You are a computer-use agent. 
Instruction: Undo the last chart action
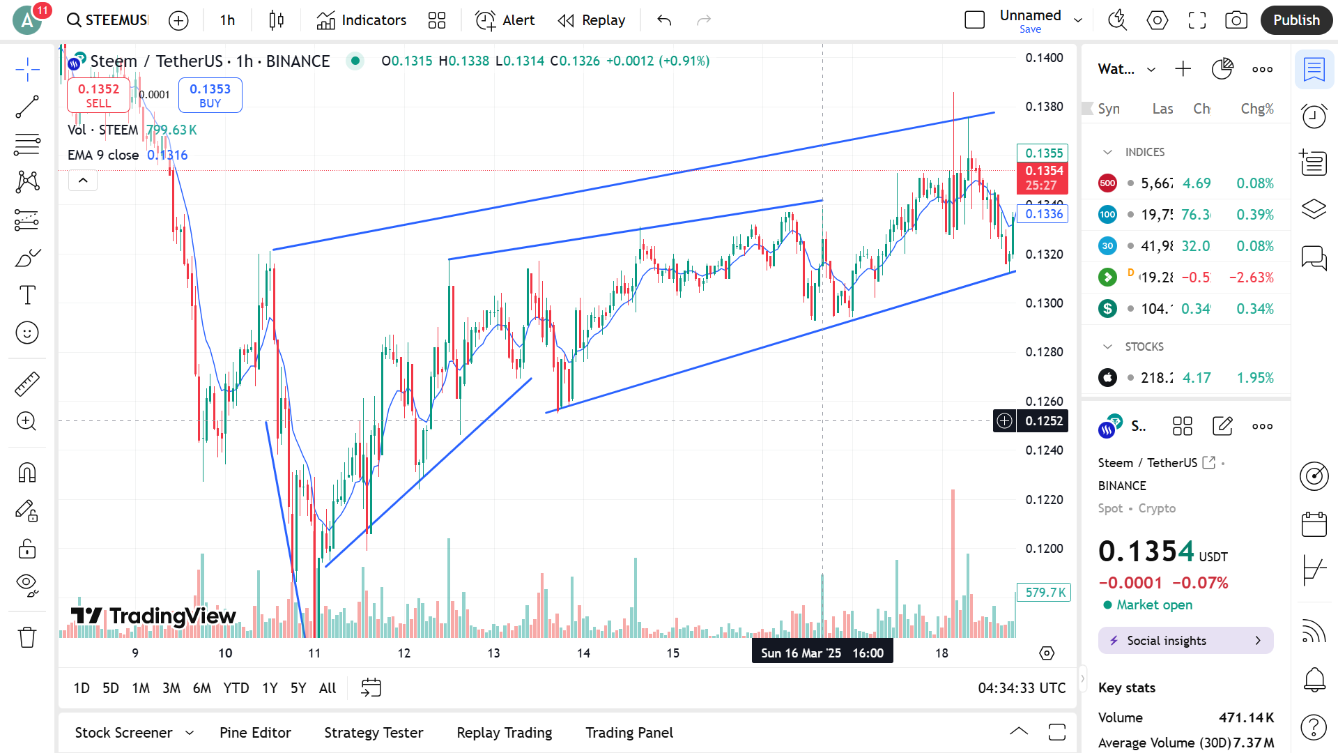(664, 20)
